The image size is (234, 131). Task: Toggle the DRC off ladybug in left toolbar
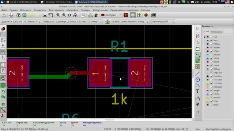[3, 28]
